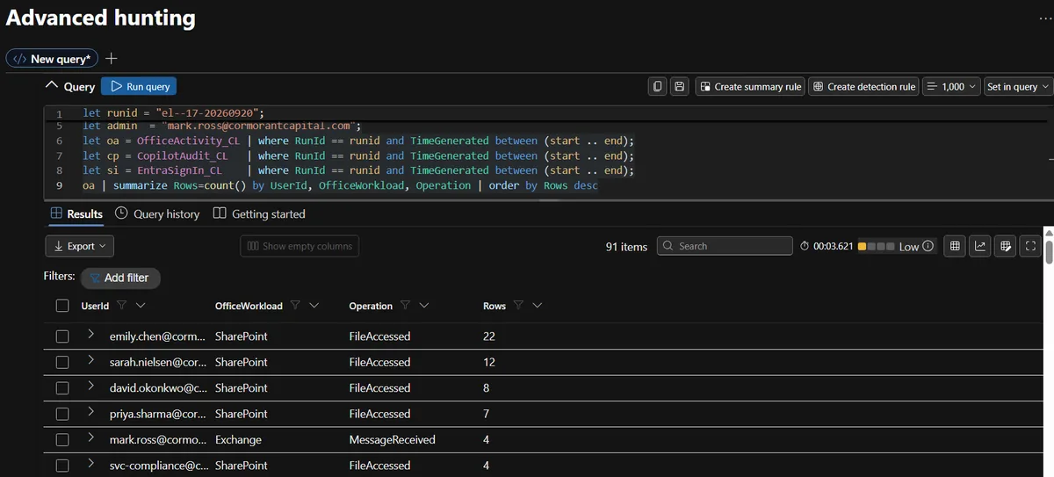The height and width of the screenshot is (477, 1054).
Task: Filter the Operation column
Action: pos(405,306)
